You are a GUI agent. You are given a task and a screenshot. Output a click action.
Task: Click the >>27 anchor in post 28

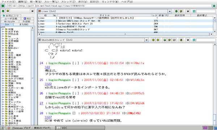click(x=48, y=117)
